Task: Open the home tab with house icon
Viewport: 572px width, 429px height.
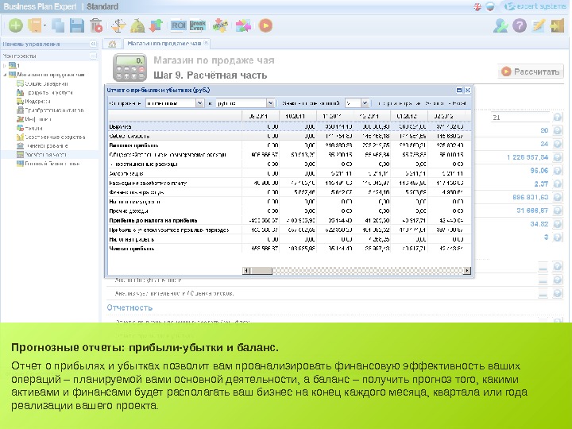Action: (x=112, y=44)
